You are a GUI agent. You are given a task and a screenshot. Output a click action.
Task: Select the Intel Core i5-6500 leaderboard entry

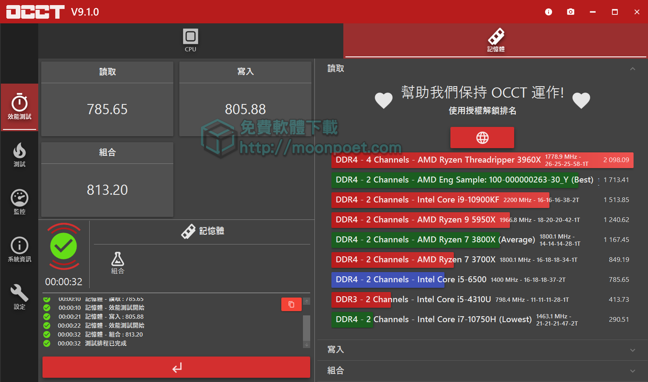point(388,280)
